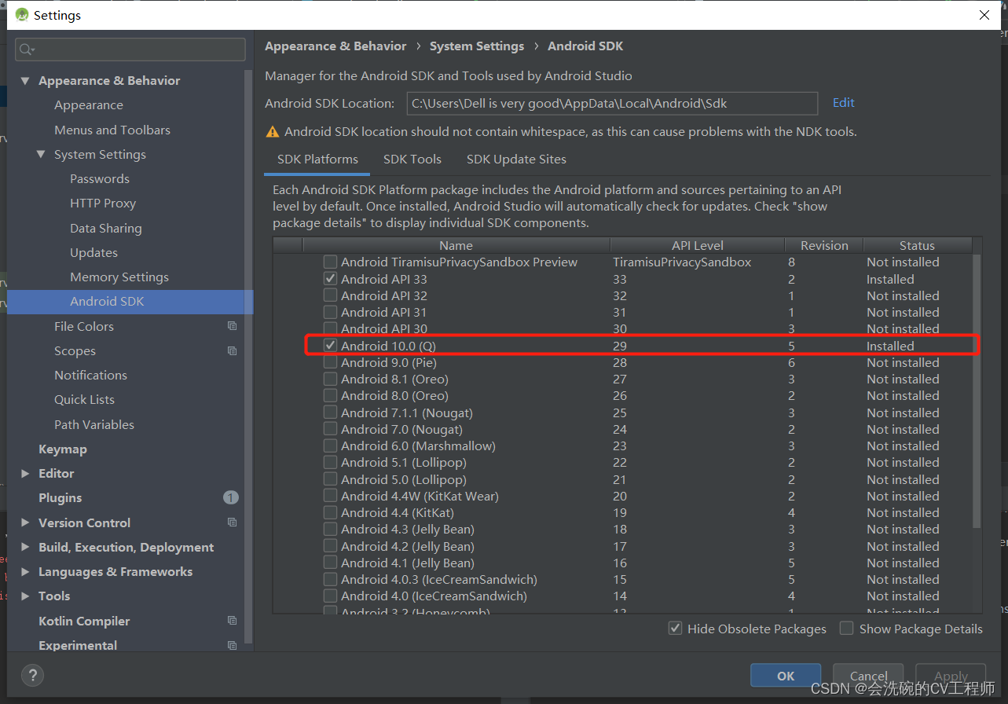
Task: Check the Android TiramisuPrivacySandbox Preview checkbox
Action: 331,262
